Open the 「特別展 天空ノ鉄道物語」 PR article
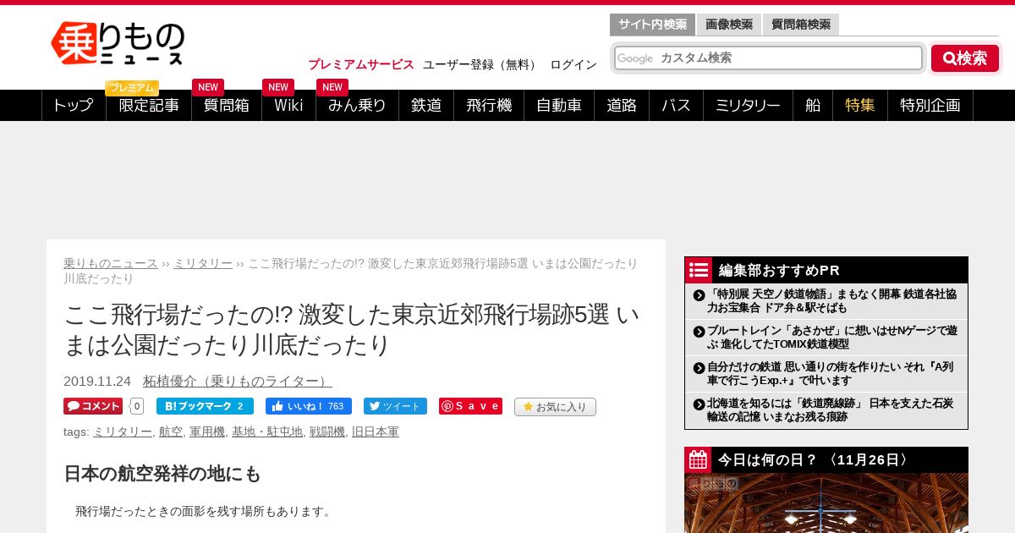 pos(832,301)
